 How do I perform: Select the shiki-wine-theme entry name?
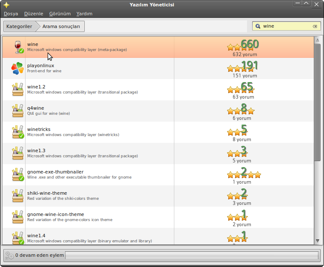coord(47,193)
